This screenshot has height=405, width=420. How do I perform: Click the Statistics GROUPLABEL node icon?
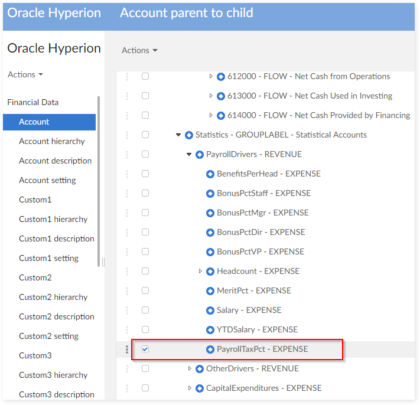(x=189, y=135)
